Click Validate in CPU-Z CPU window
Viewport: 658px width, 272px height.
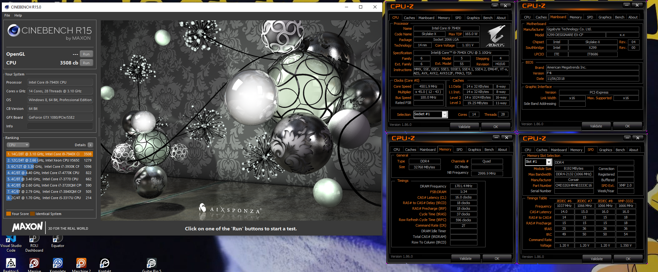464,127
